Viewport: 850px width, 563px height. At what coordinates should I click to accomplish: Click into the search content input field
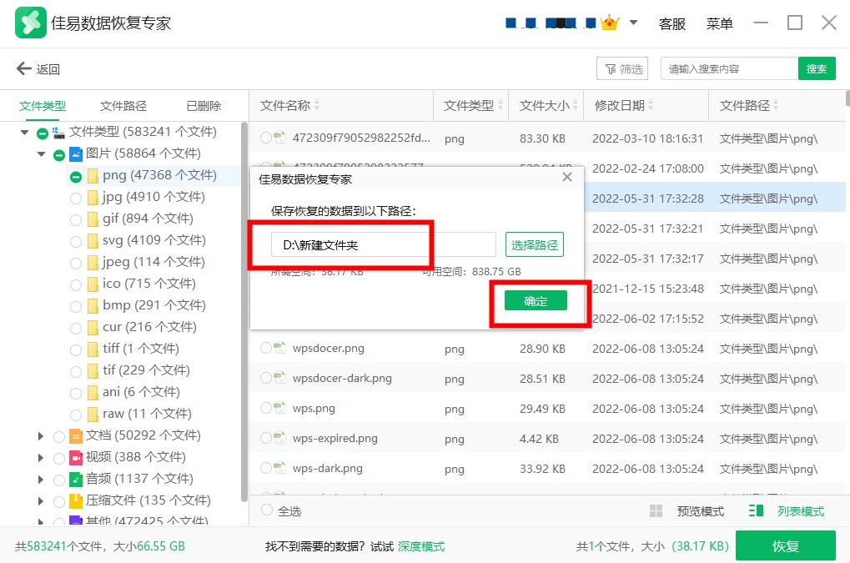click(x=728, y=69)
